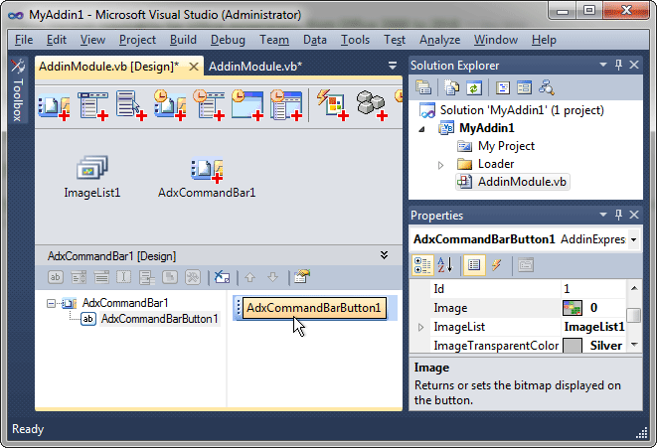Screen dimensions: 657x448
Task: Add edit box control in designer toolbar
Action: click(123, 277)
